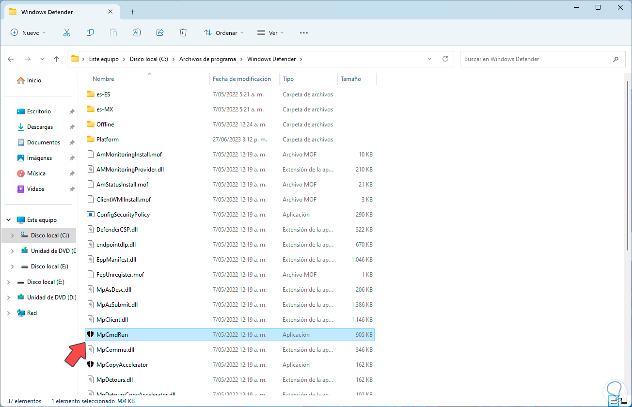Expand the Red tree node
Viewport: 632px width, 407px height.
pos(9,313)
